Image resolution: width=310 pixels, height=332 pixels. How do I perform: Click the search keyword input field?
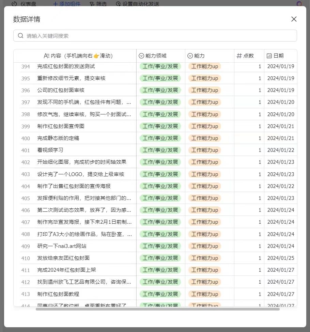(155, 36)
